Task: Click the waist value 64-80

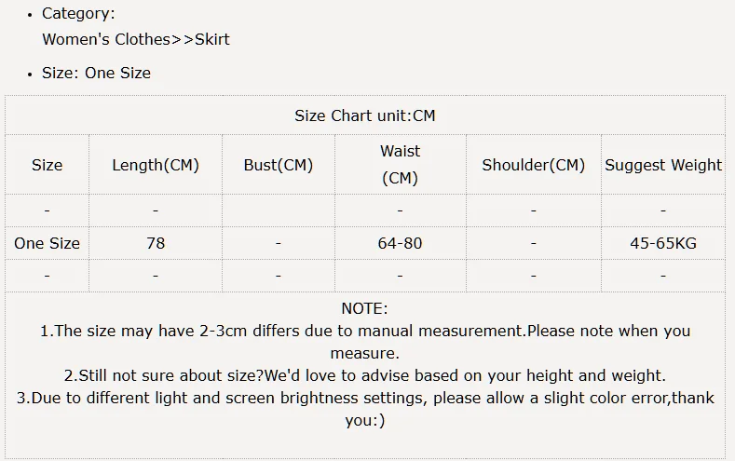Action: tap(400, 243)
